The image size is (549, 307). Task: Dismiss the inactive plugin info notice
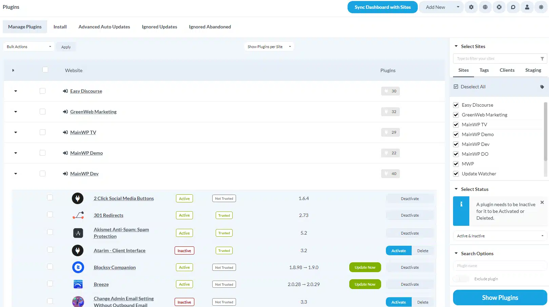pyautogui.click(x=542, y=202)
